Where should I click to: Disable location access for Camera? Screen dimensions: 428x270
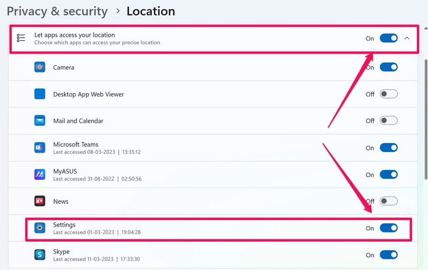tap(388, 67)
